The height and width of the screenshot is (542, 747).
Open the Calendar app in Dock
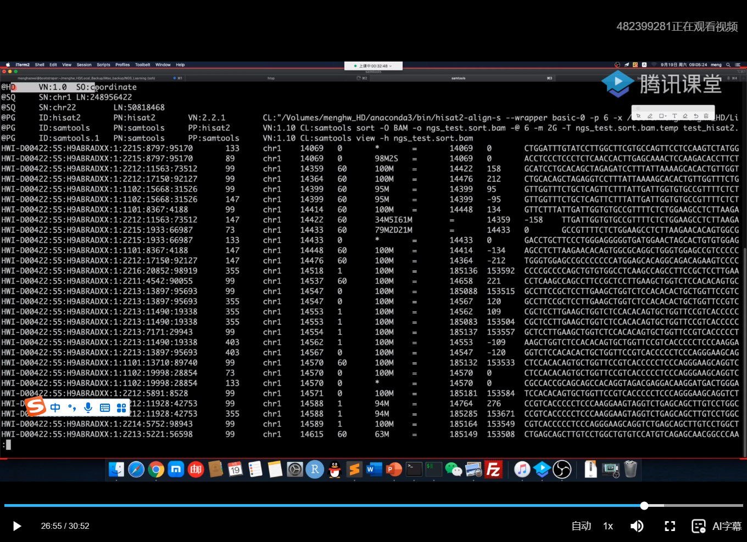click(x=235, y=470)
